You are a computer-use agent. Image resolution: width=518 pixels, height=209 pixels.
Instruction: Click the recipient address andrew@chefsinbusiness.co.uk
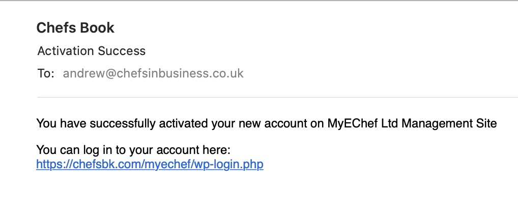coord(153,73)
